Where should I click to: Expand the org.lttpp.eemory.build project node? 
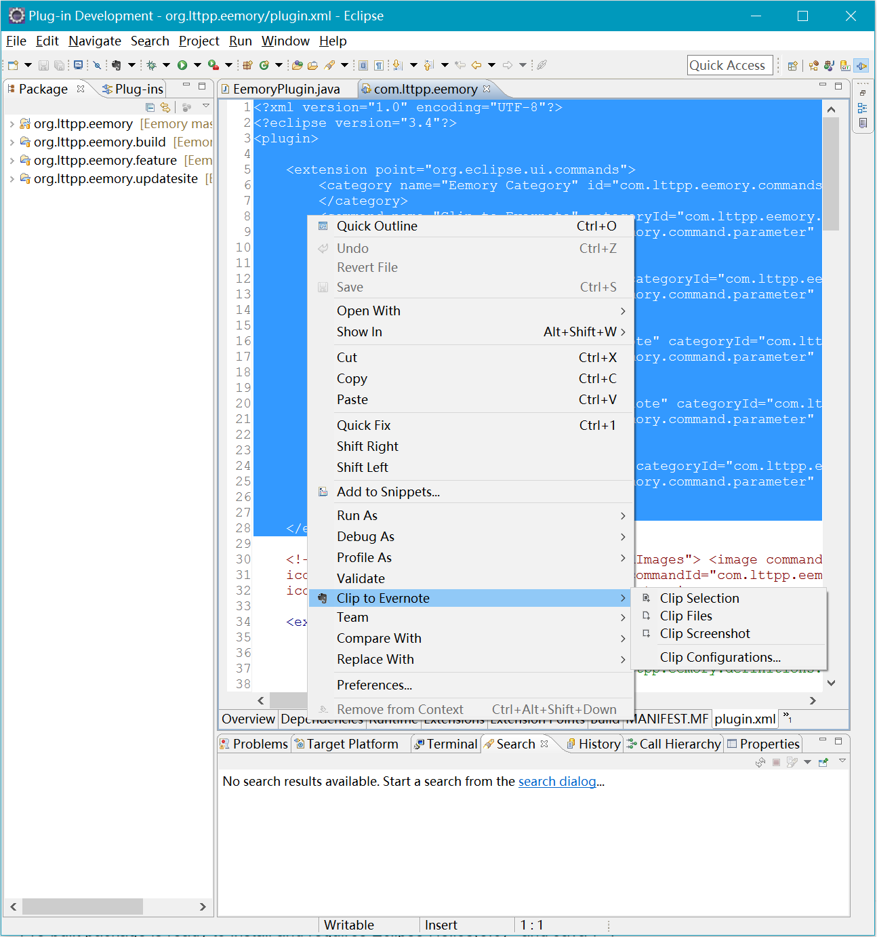(12, 142)
